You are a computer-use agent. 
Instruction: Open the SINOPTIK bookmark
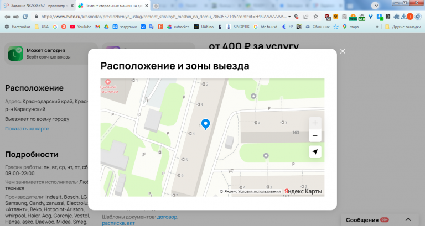pyautogui.click(x=238, y=27)
